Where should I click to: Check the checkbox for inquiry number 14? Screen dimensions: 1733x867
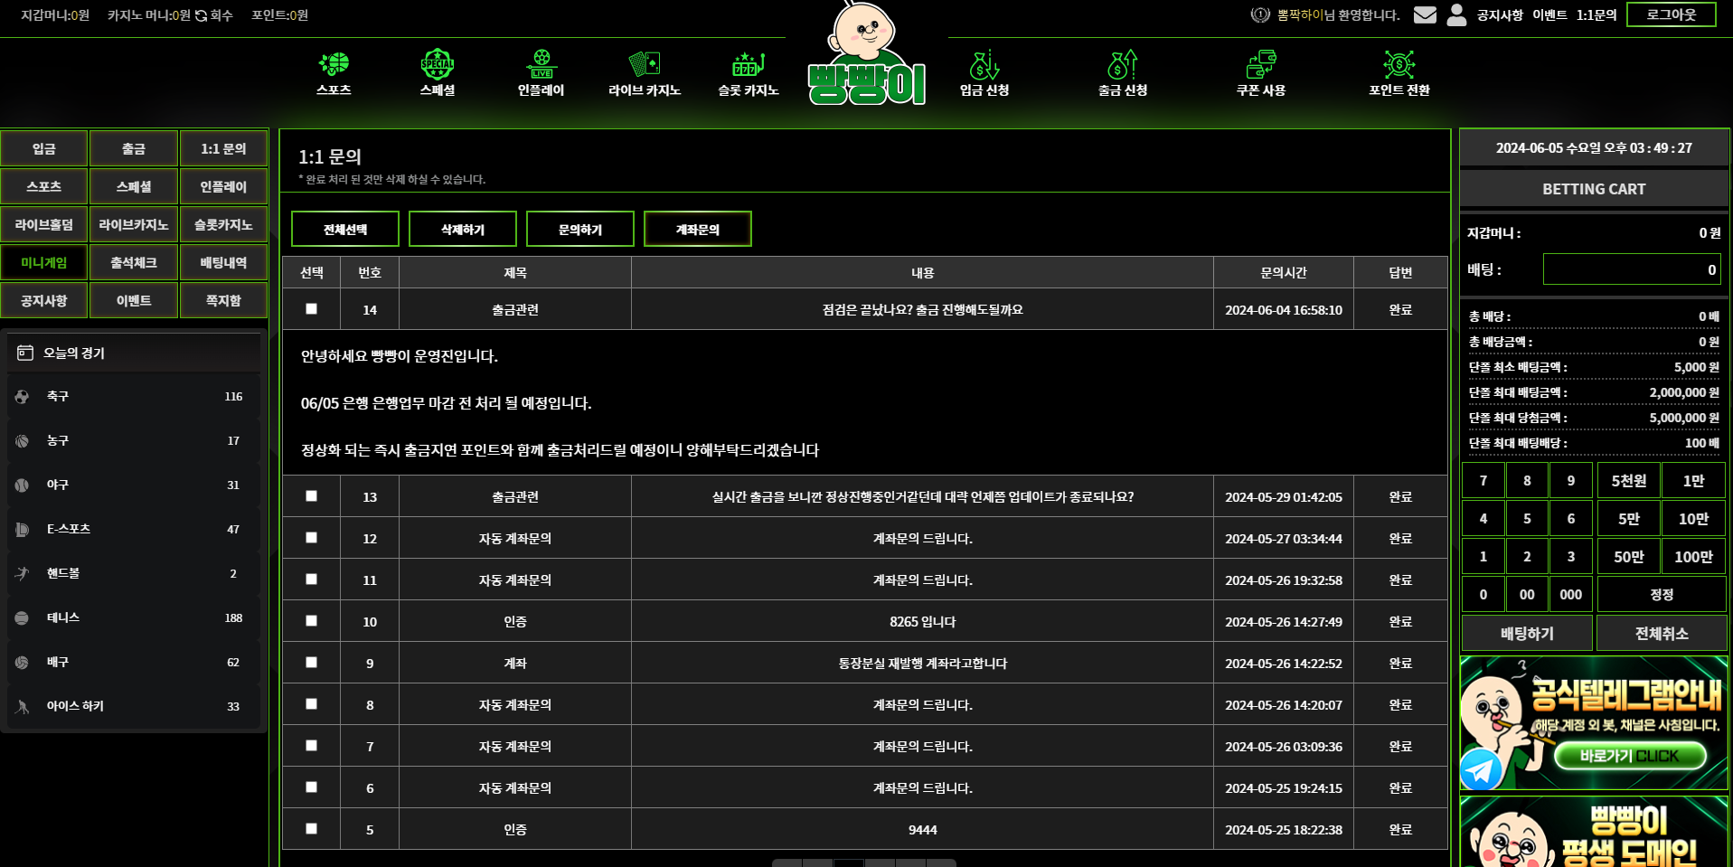click(x=311, y=309)
